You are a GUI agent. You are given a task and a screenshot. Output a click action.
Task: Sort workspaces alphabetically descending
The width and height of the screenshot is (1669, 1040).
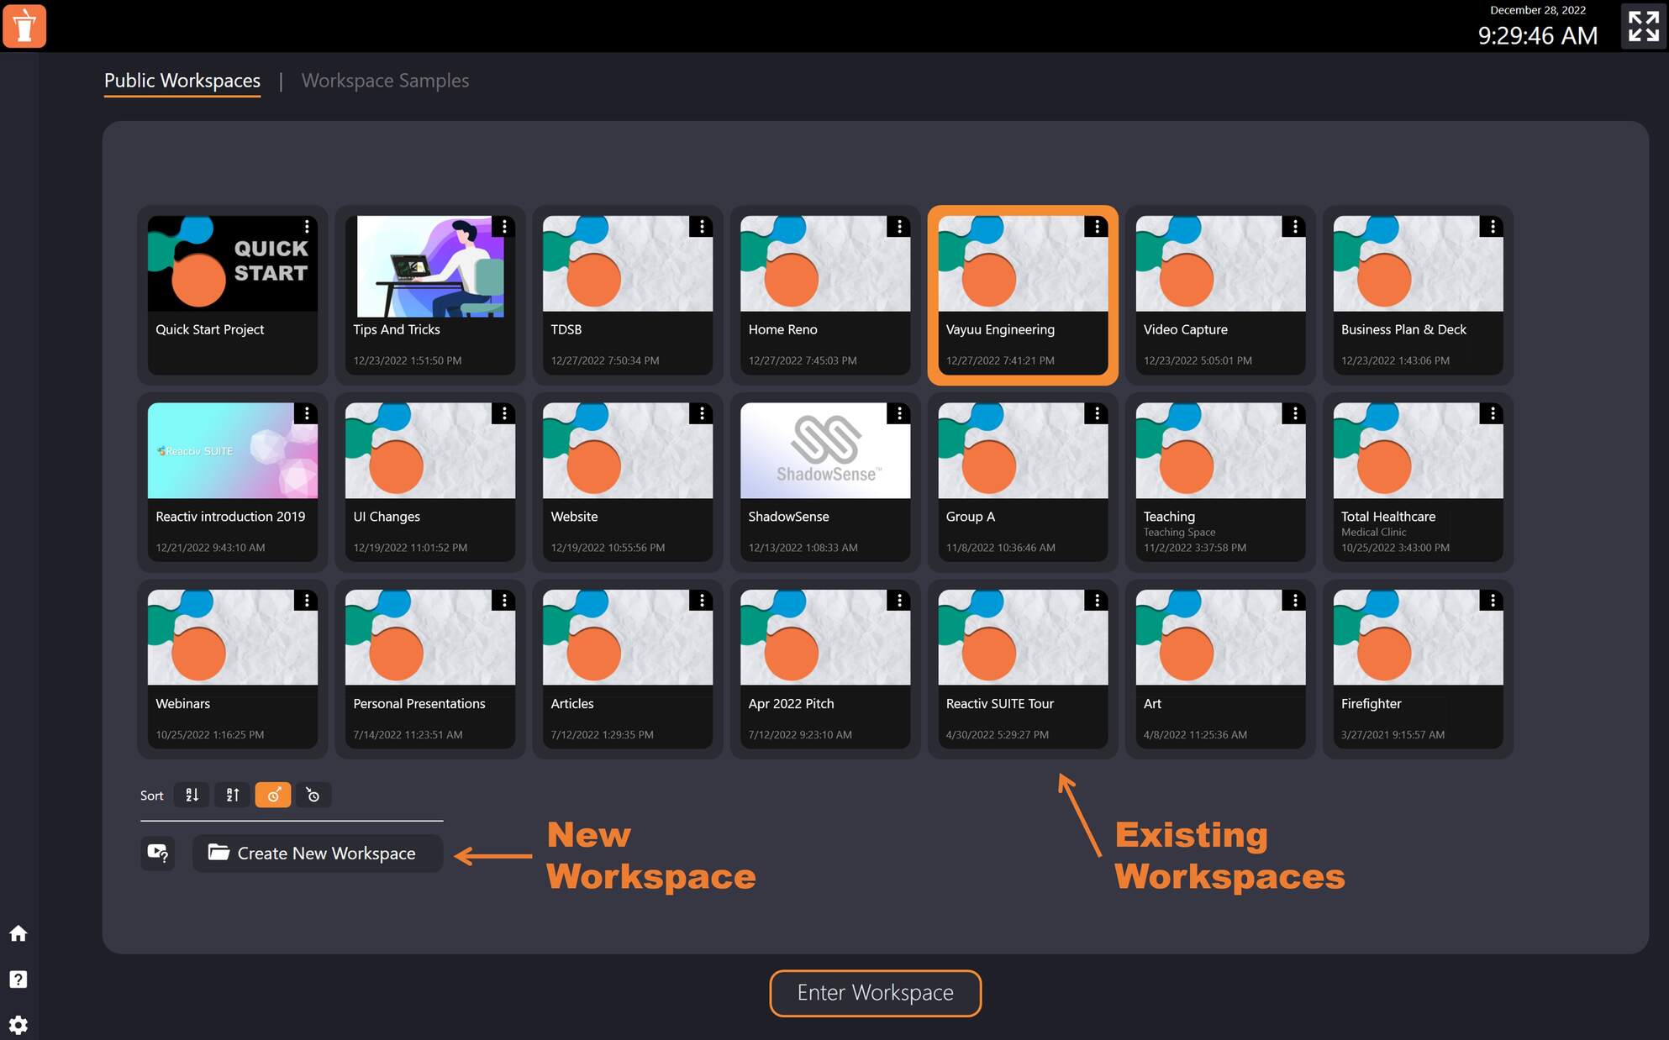pyautogui.click(x=232, y=795)
